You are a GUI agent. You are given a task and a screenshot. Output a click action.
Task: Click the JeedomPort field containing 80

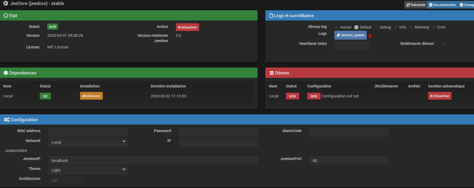[349, 160]
